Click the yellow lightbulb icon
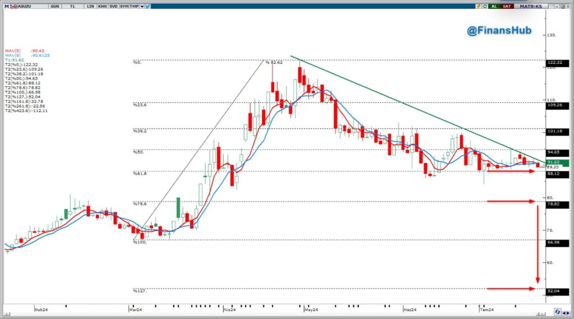Viewport: 574px width, 319px height. 479,6
